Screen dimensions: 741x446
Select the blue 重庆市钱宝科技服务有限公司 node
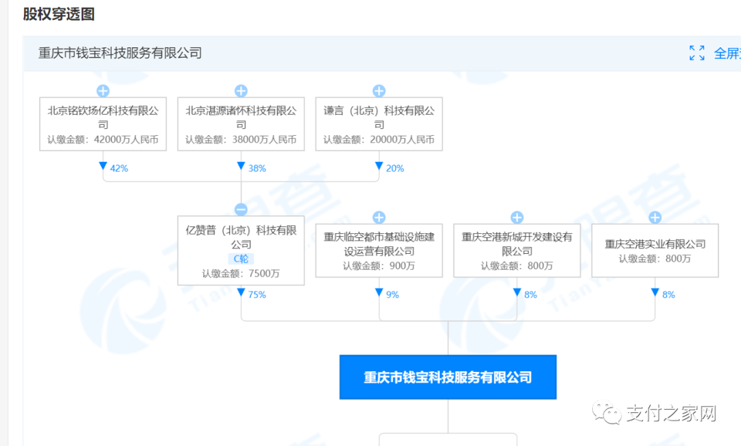pyautogui.click(x=448, y=377)
